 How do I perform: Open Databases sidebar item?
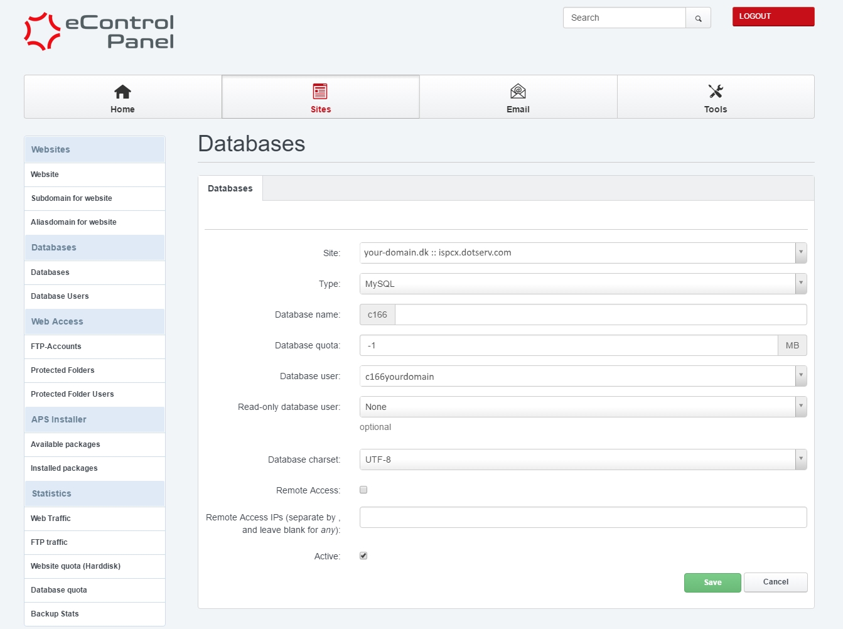click(x=95, y=272)
